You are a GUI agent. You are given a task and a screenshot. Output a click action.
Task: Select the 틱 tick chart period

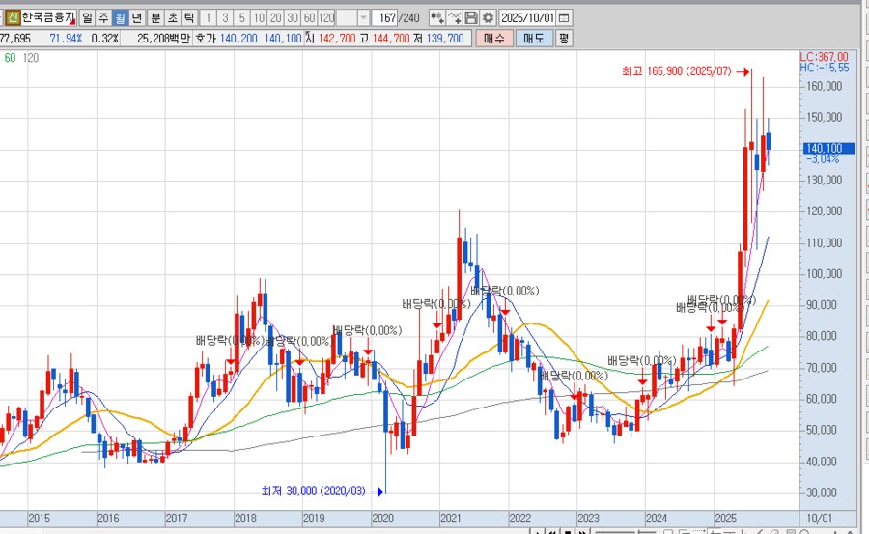[189, 17]
